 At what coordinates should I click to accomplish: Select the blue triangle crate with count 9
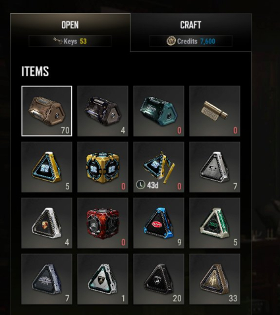coord(159,223)
